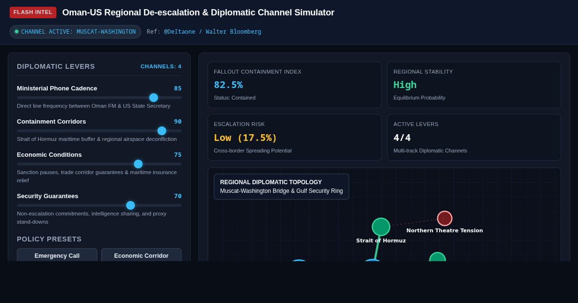Click the FLASH INTEL badge
Screen dimensions: 578x303
click(33, 13)
